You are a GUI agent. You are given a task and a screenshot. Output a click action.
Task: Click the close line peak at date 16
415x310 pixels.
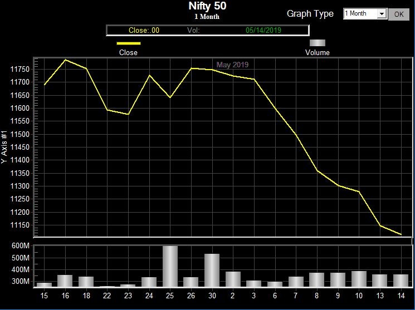point(66,60)
